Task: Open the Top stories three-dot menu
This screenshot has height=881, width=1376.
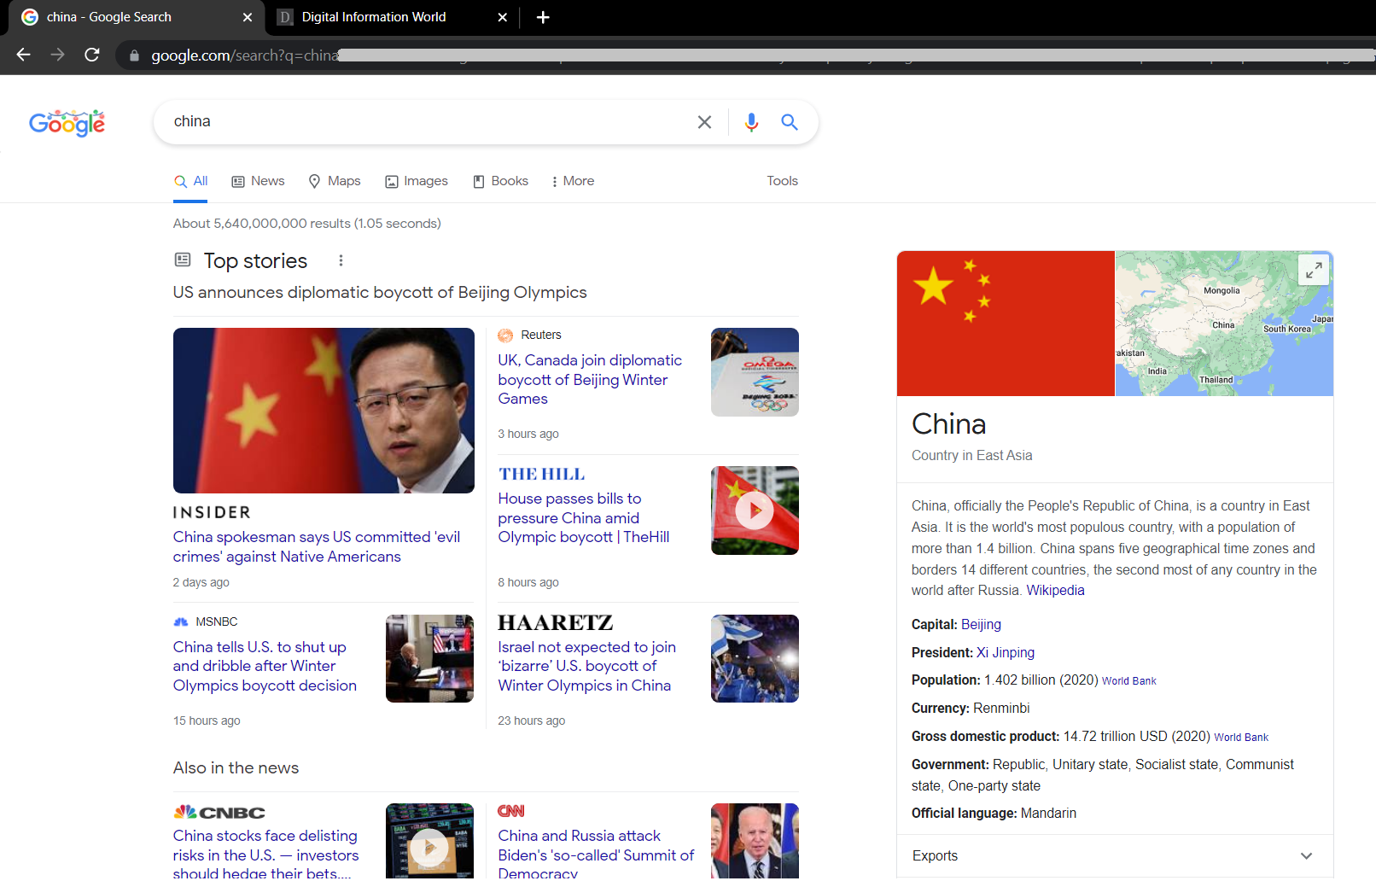Action: 341,260
